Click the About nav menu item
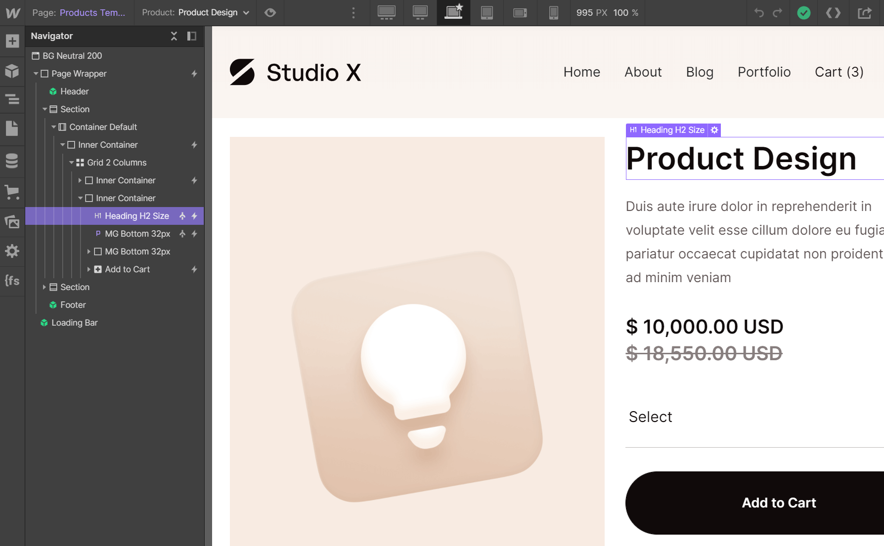884x546 pixels. 643,72
